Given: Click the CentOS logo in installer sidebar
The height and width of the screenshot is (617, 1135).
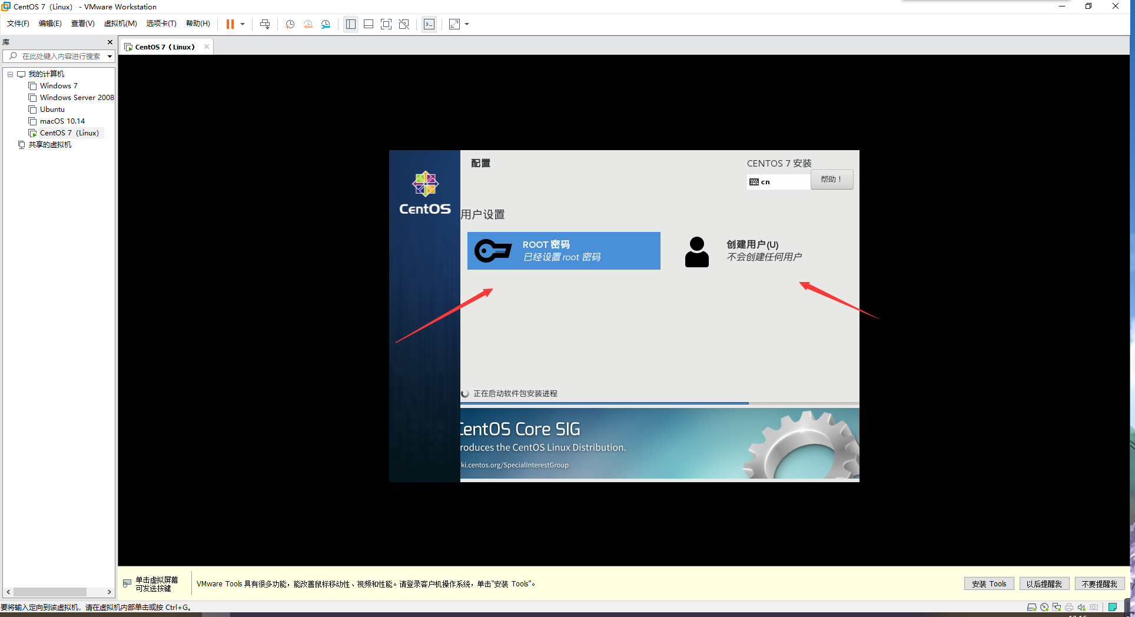Looking at the screenshot, I should click(425, 194).
